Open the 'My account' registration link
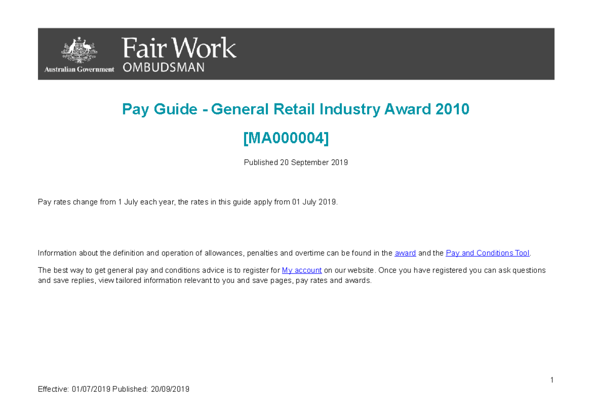The height and width of the screenshot is (418, 592). point(301,270)
